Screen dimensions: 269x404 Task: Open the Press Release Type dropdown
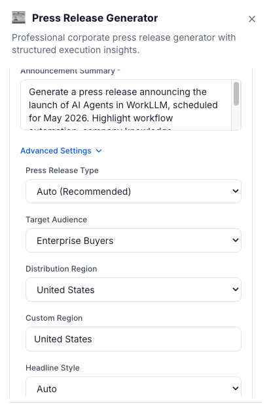[134, 192]
